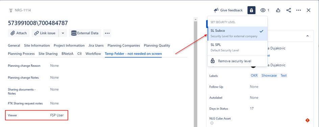Click the Link issue button
This screenshot has height=127, width=319.
pyautogui.click(x=45, y=33)
